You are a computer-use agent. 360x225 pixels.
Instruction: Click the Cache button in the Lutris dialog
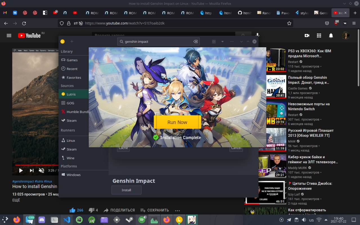click(x=123, y=148)
